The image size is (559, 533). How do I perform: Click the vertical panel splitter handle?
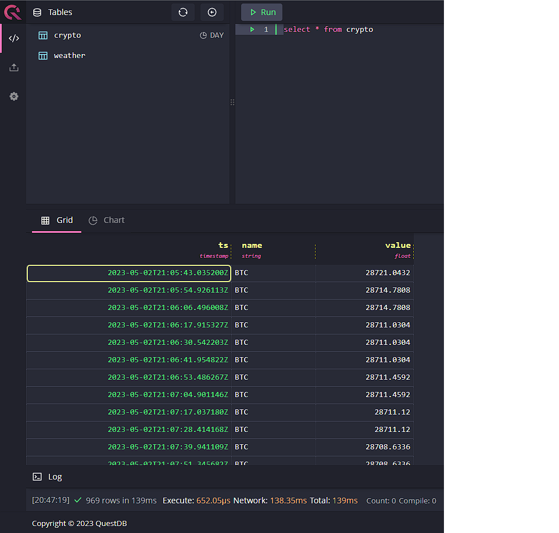(232, 102)
